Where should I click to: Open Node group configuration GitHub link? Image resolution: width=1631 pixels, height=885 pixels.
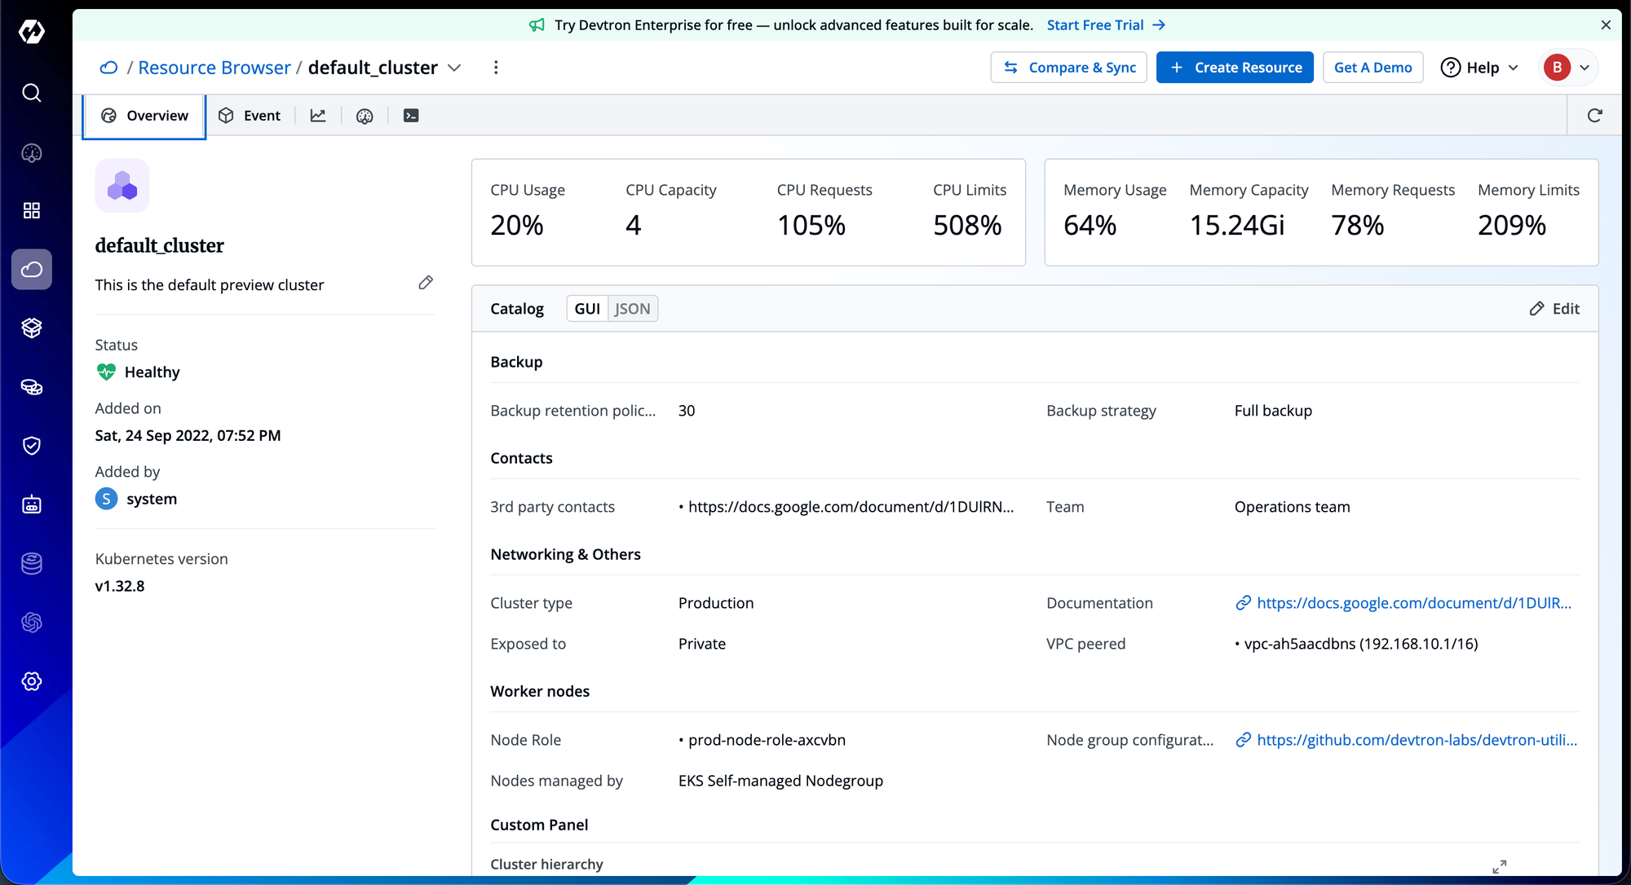tap(1416, 740)
